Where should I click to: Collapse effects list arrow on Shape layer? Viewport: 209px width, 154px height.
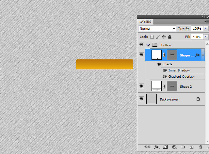203,55
